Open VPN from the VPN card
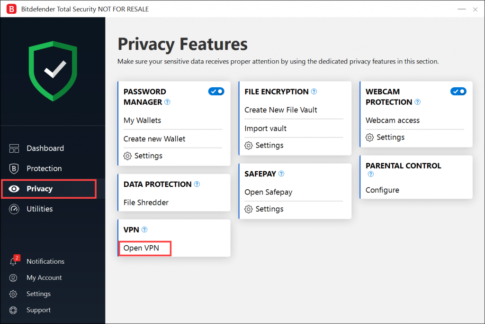Image resolution: width=485 pixels, height=324 pixels. tap(142, 248)
